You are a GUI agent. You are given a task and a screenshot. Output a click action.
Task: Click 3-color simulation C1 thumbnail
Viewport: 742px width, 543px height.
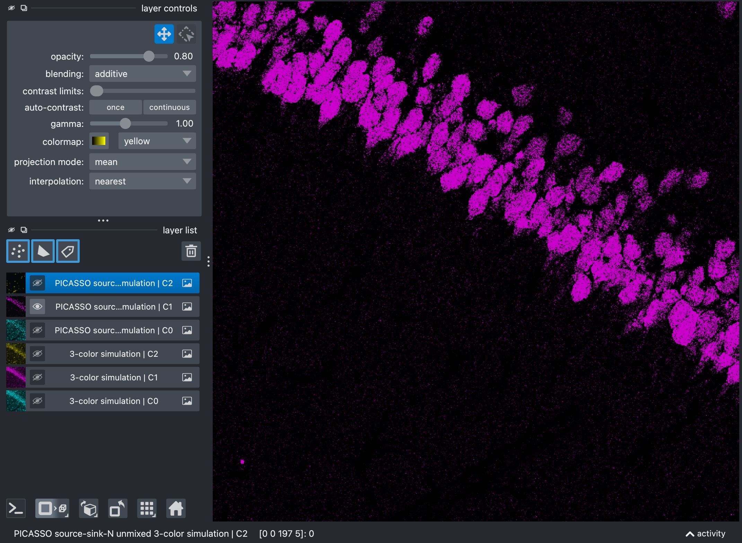pyautogui.click(x=16, y=377)
